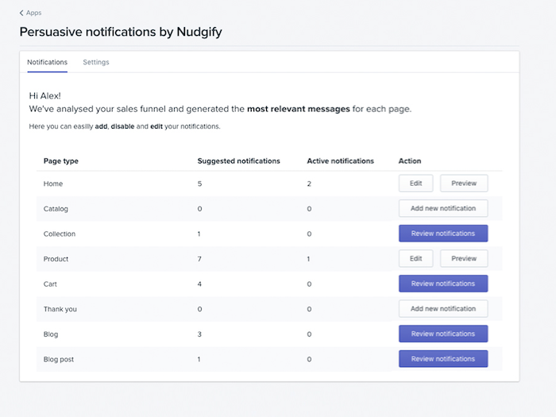556x417 pixels.
Task: Click Preview for the Home page row
Action: coord(464,183)
